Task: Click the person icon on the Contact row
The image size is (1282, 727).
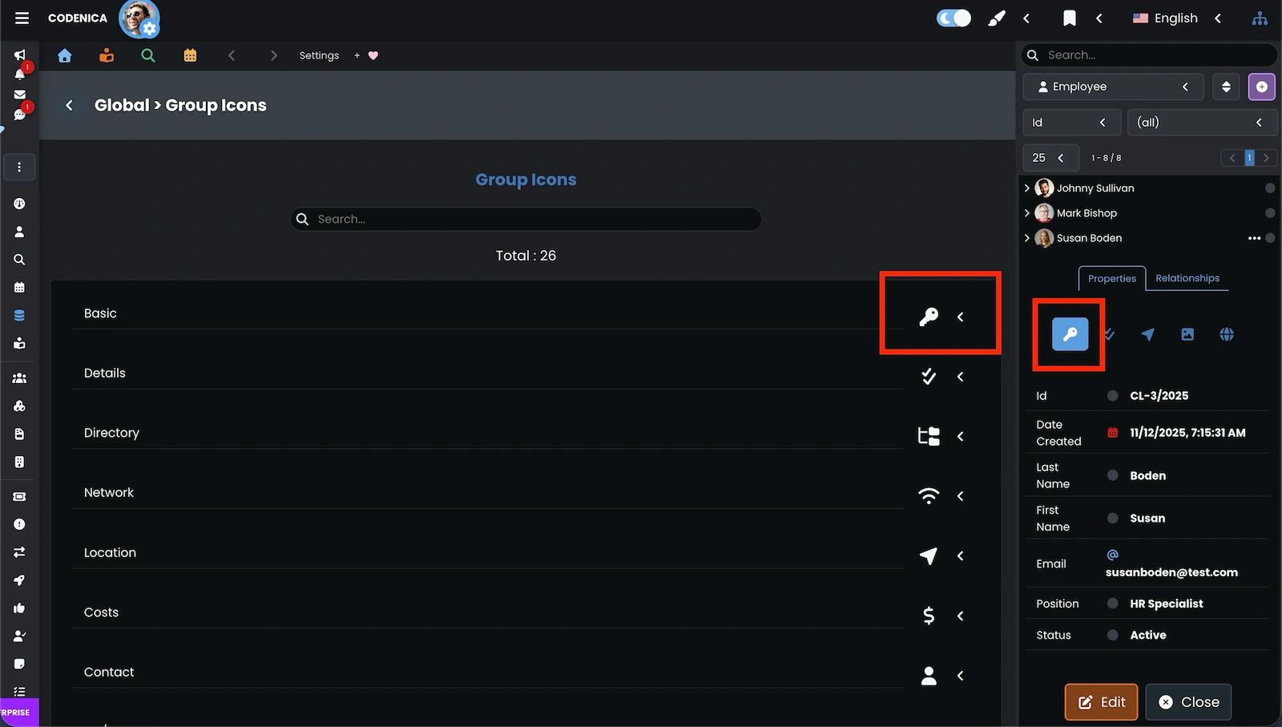Action: coord(928,676)
